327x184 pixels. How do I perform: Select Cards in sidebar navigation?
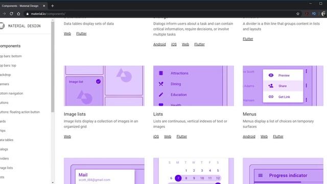tap(3, 121)
